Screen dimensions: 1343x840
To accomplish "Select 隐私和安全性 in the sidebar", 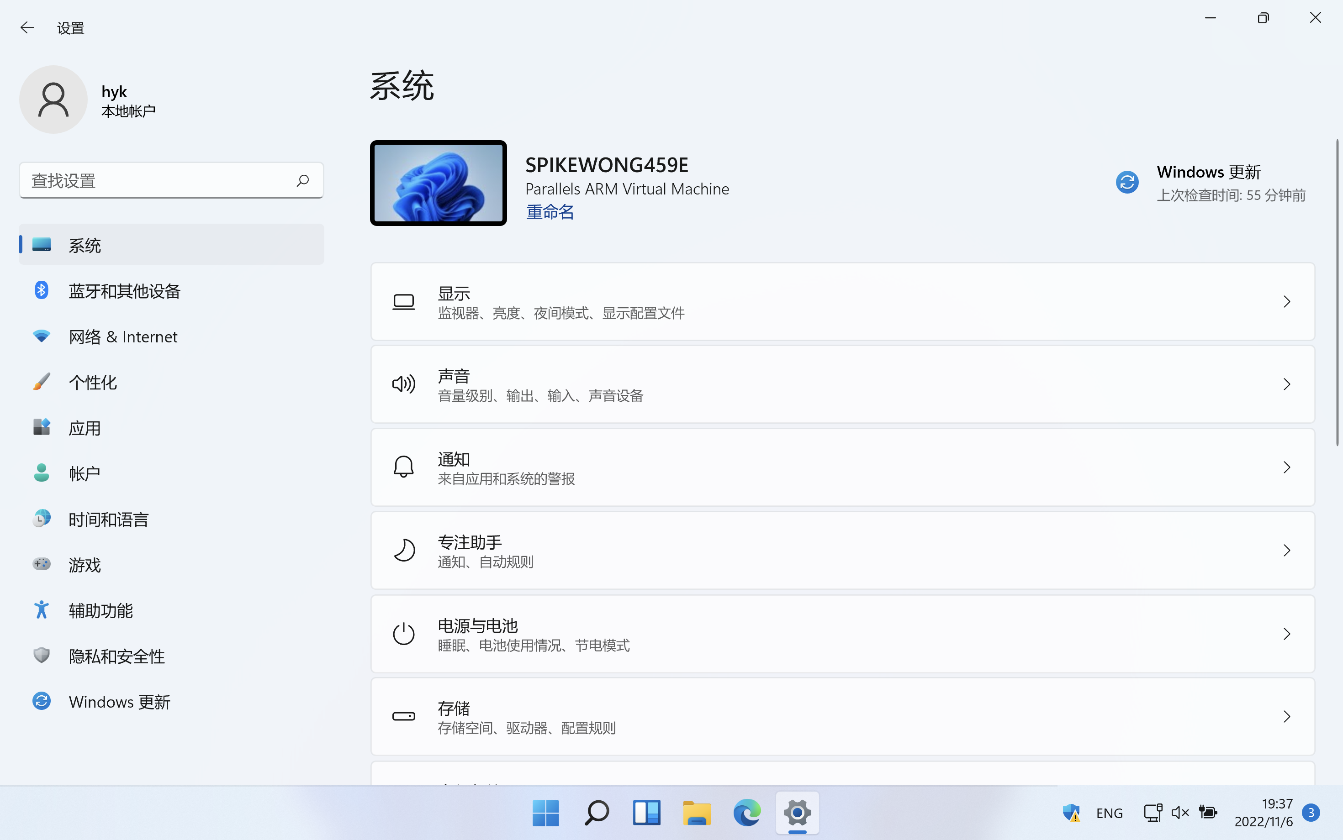I will (x=171, y=656).
